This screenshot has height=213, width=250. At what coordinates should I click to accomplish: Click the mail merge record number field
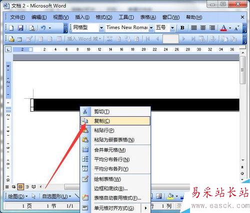pyautogui.click(x=170, y=39)
